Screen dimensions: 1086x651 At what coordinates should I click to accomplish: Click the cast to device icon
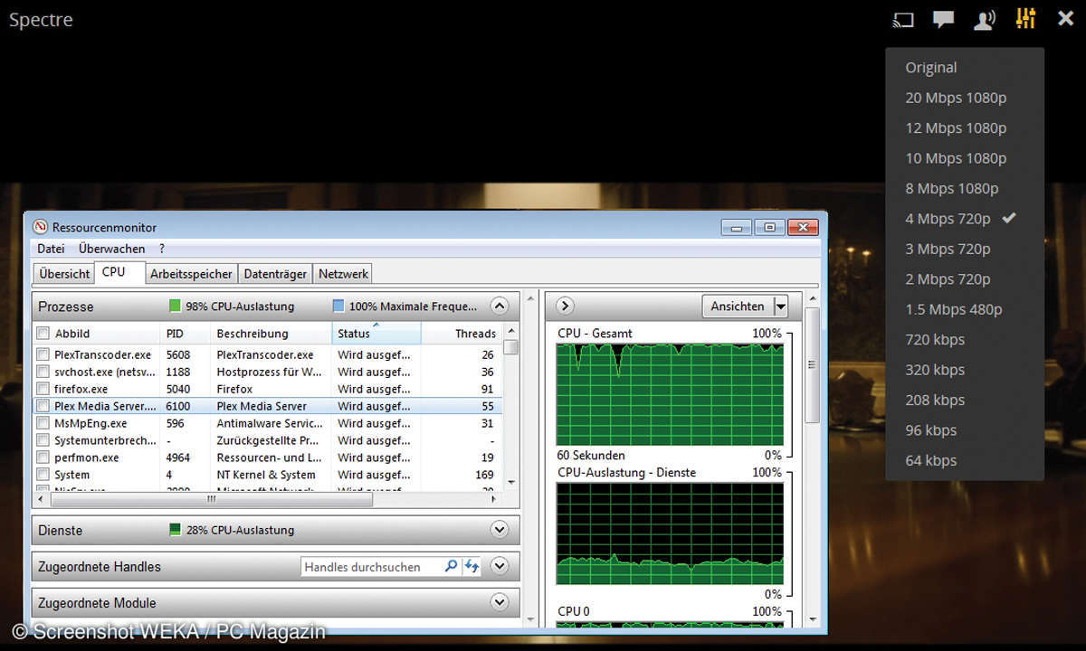pyautogui.click(x=902, y=19)
